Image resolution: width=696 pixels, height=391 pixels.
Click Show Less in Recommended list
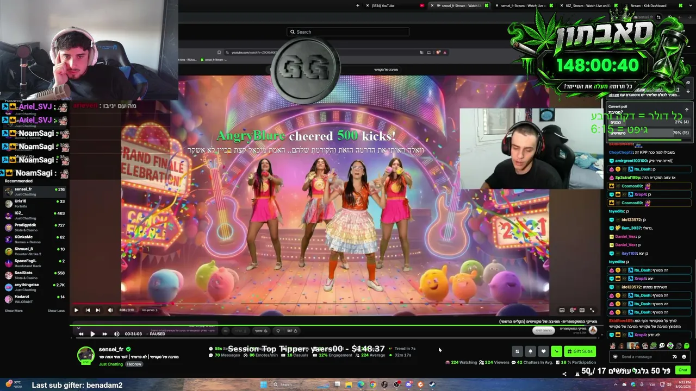pyautogui.click(x=56, y=311)
